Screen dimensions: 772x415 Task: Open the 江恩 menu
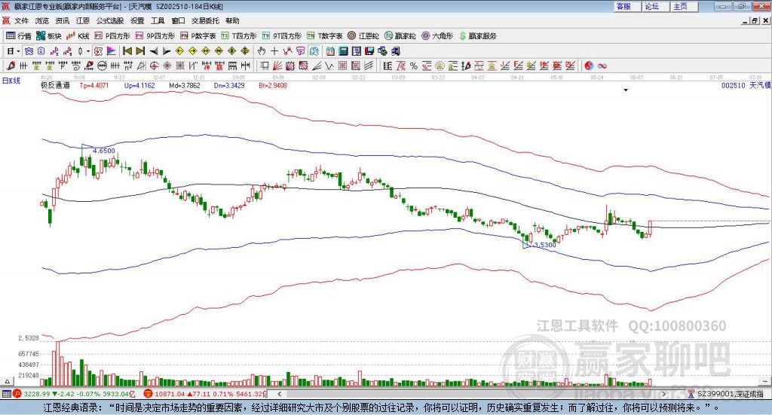[x=83, y=20]
